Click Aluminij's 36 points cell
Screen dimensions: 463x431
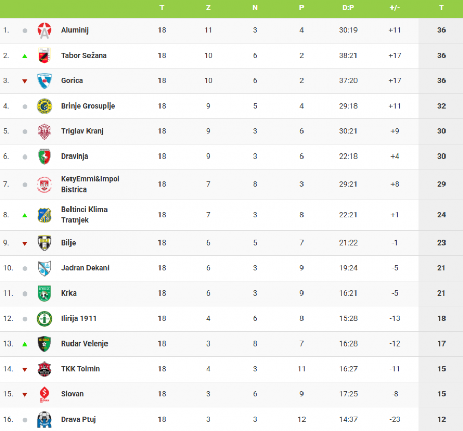point(441,30)
